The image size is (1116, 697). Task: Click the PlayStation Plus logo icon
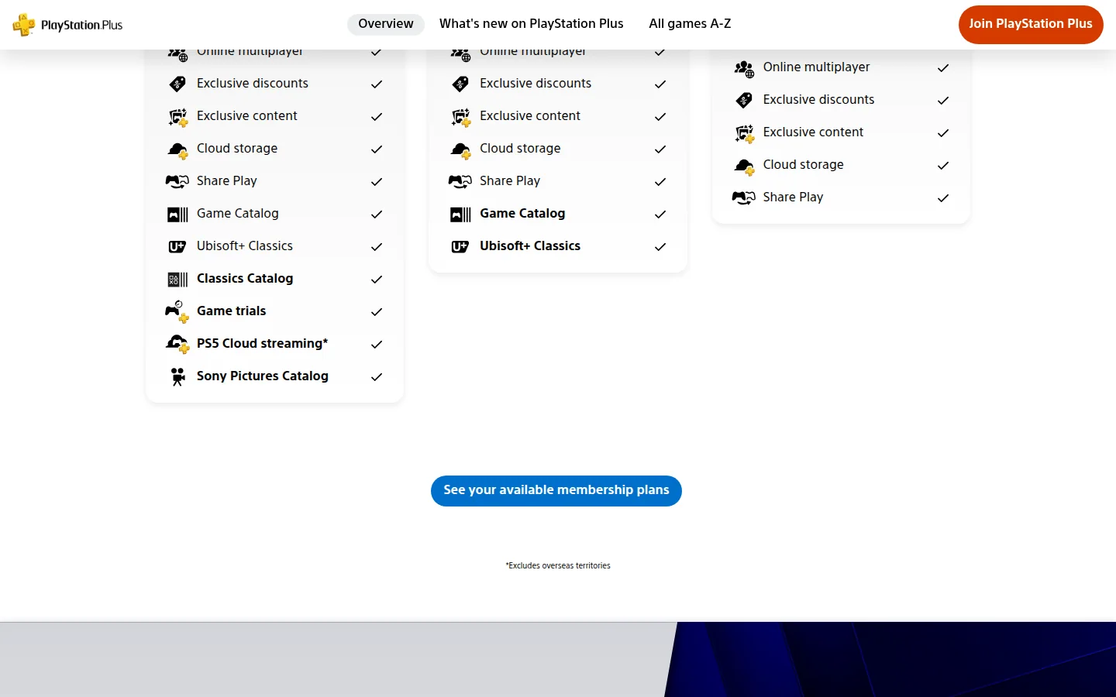(24, 25)
